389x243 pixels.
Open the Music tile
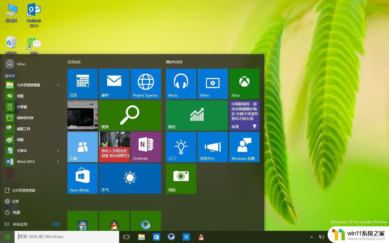tap(181, 84)
